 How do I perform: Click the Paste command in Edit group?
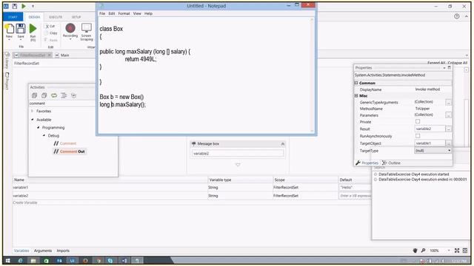coord(51,40)
